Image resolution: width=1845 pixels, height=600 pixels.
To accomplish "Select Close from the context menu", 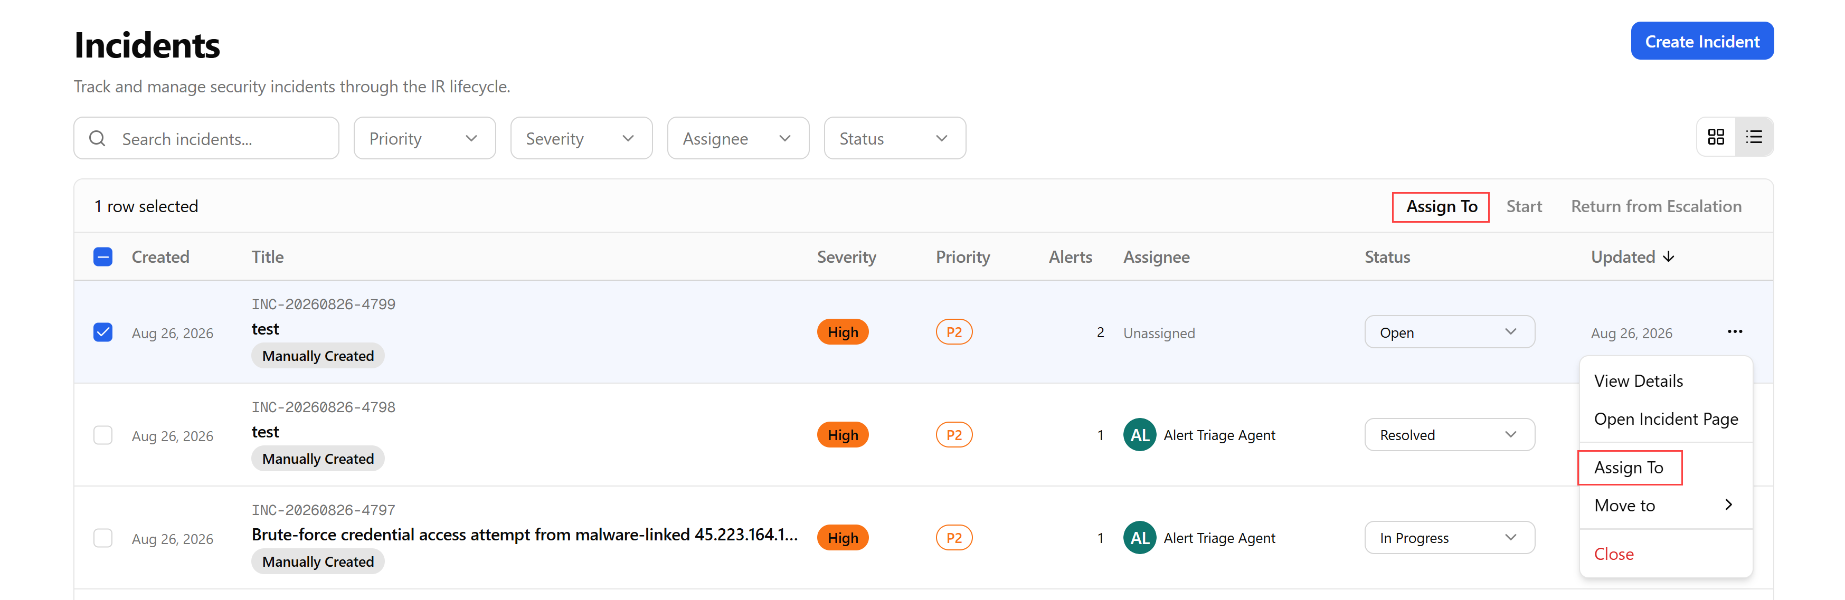I will (1614, 554).
